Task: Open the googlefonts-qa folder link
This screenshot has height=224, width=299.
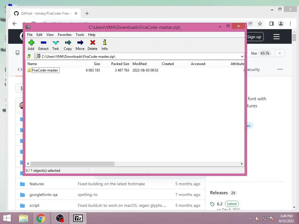Action: [44, 195]
